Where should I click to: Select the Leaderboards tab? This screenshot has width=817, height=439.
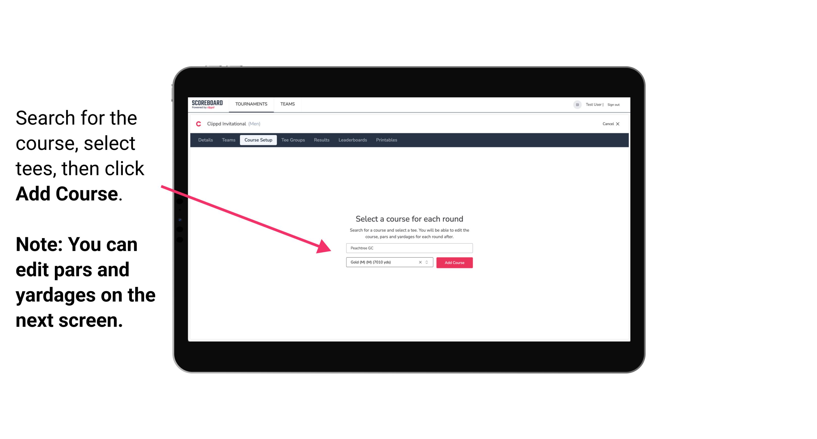click(353, 140)
